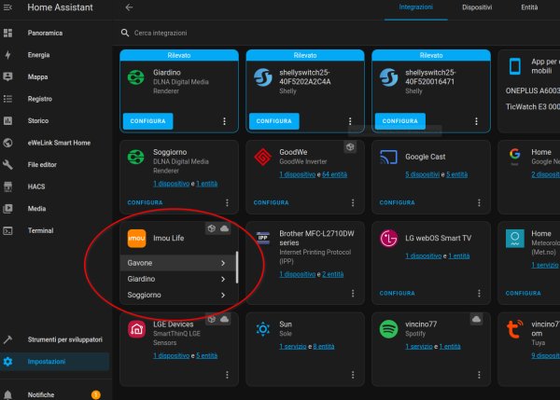Click CONFIGURA on shellyswitch25-40F5202A2C4A card
This screenshot has width=560, height=400.
point(274,121)
